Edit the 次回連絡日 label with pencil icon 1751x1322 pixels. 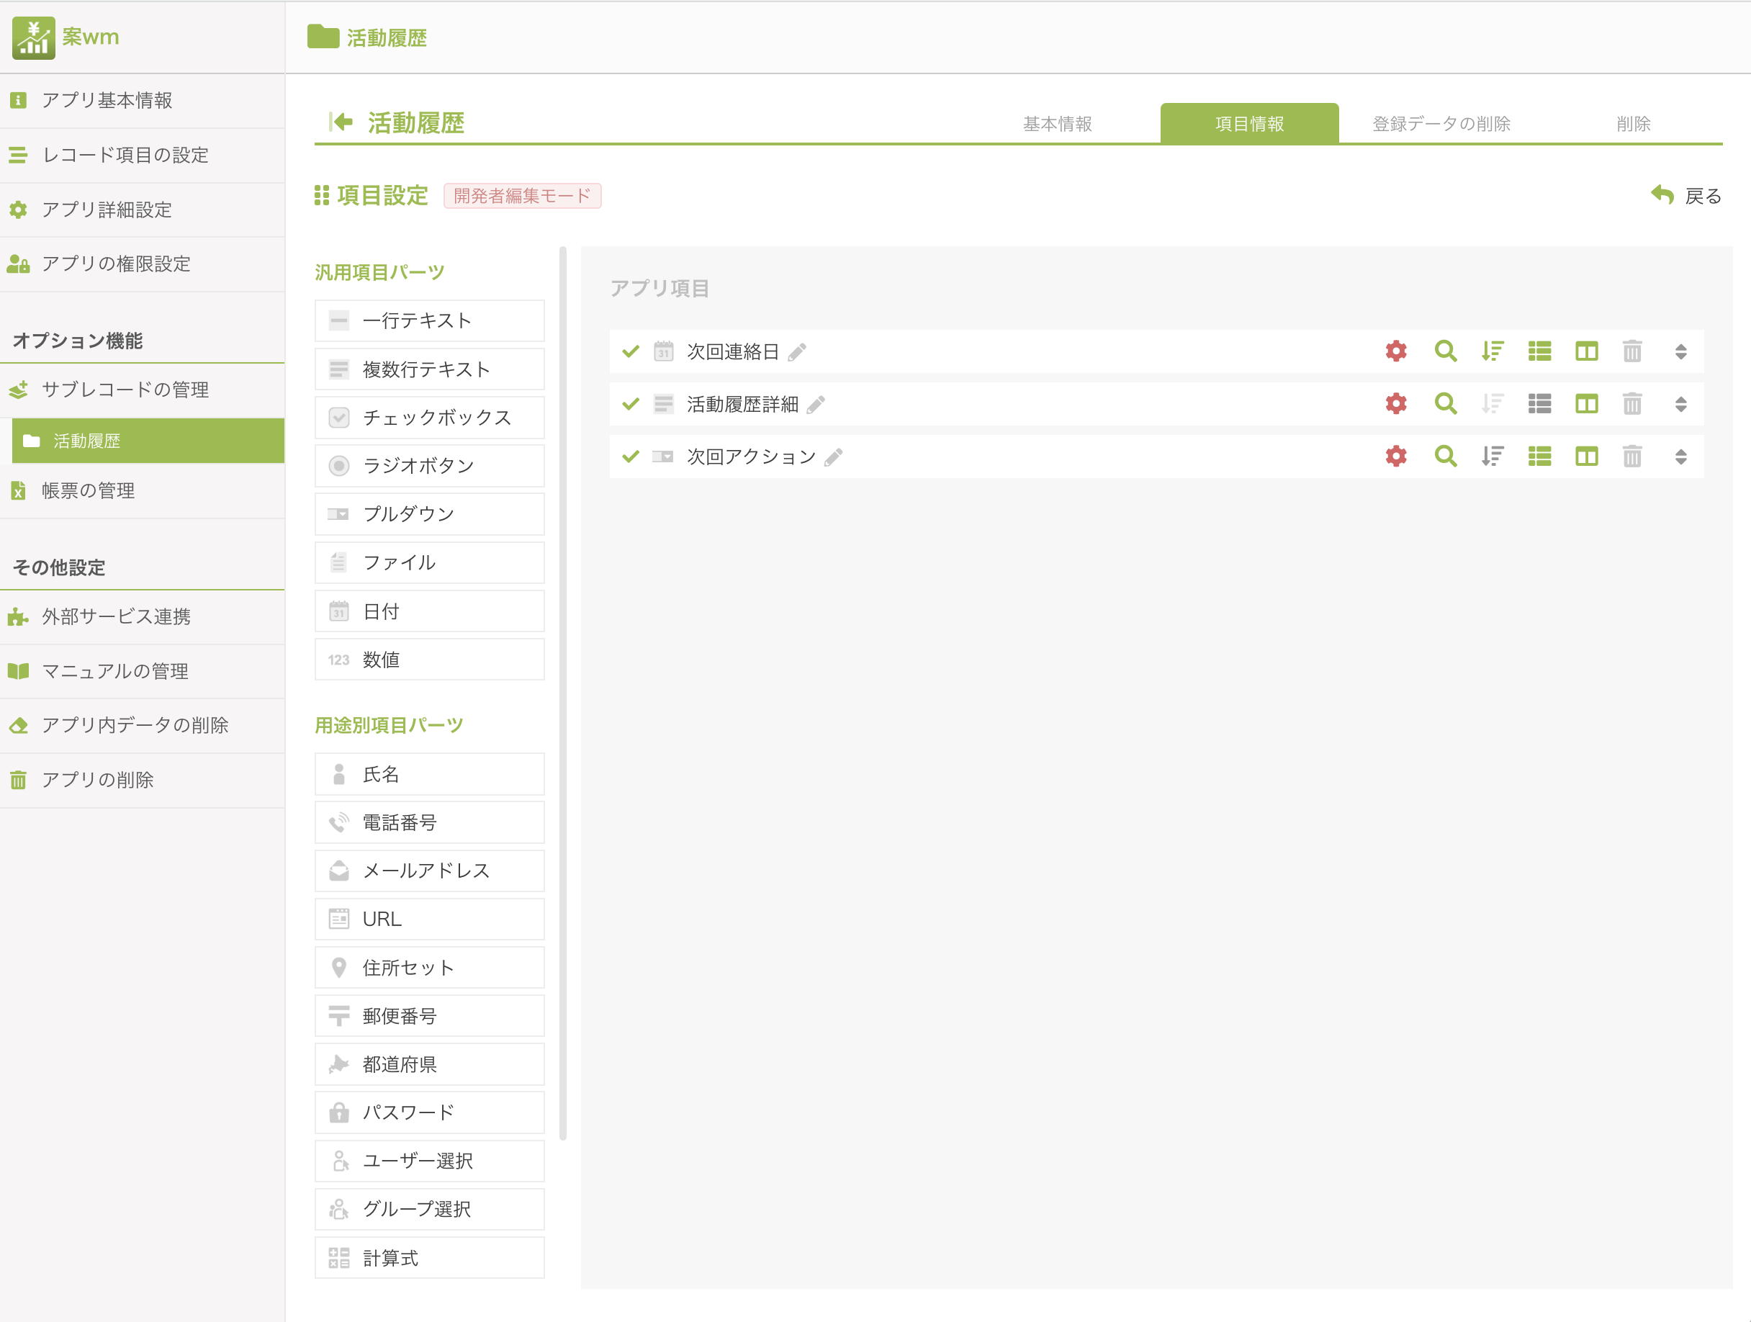797,351
